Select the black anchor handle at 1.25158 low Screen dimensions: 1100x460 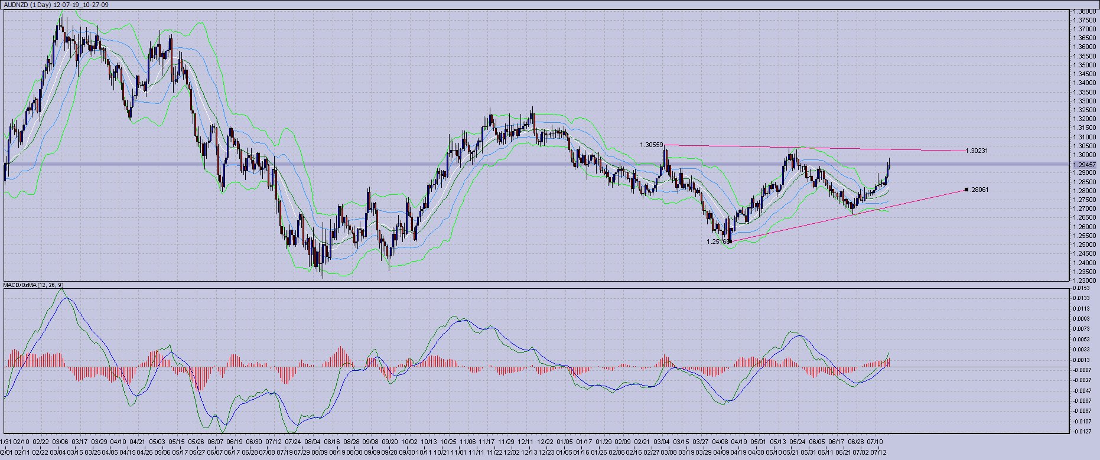tap(731, 241)
